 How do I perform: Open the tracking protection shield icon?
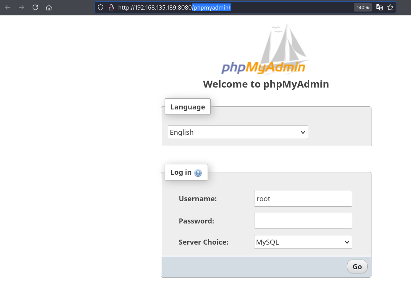[x=101, y=7]
